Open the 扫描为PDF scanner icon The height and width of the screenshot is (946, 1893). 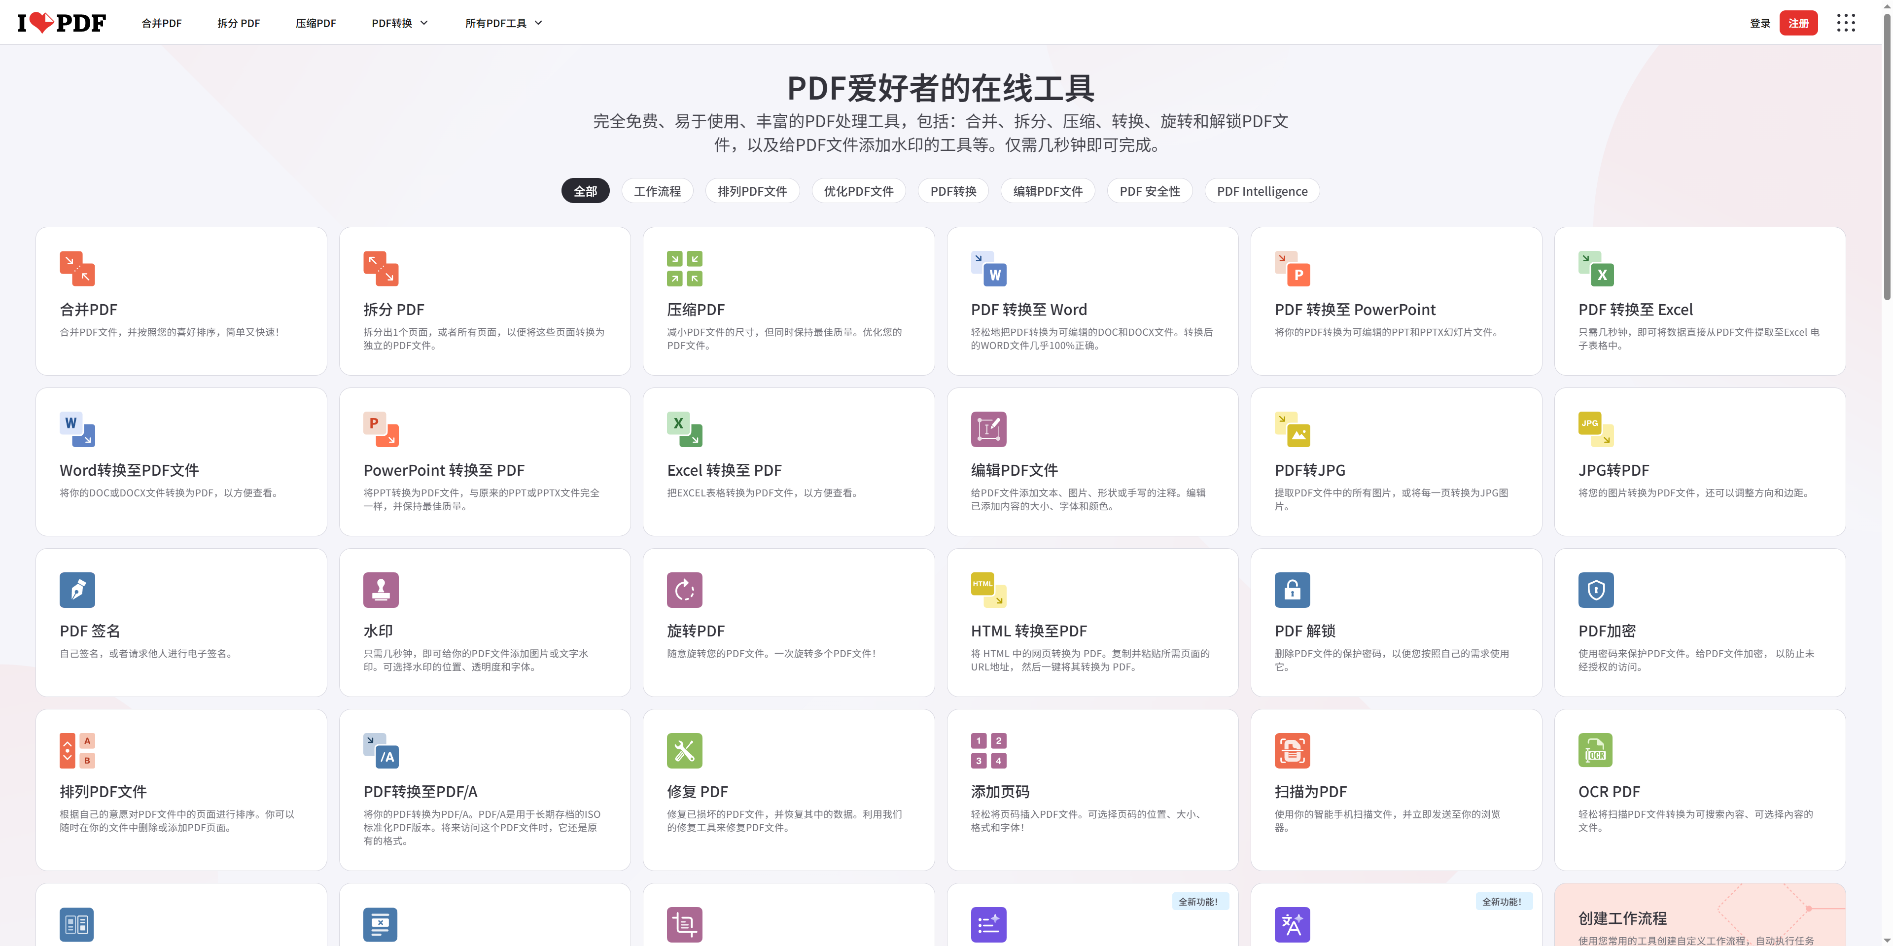(1293, 750)
